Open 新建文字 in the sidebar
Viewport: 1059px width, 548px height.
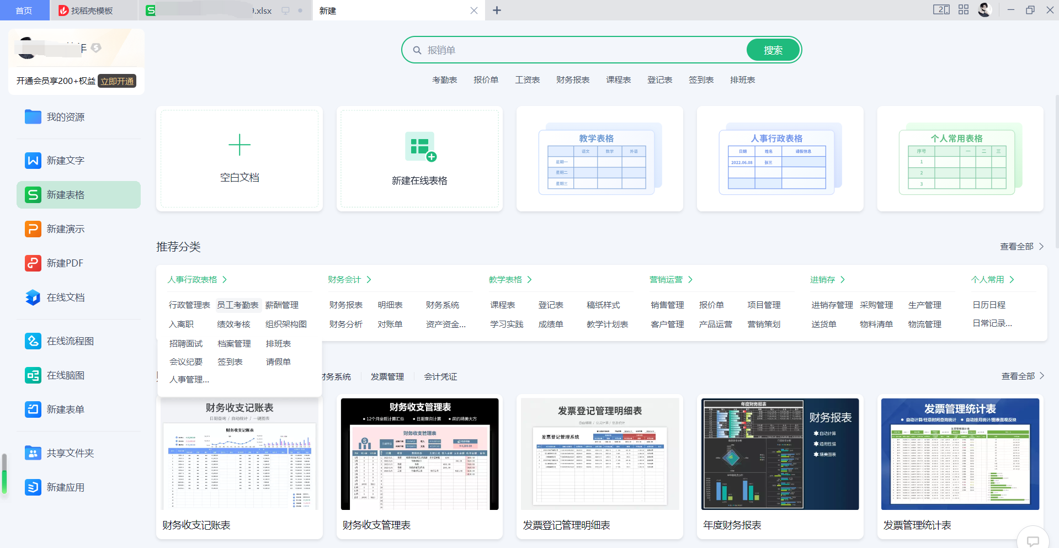click(65, 161)
